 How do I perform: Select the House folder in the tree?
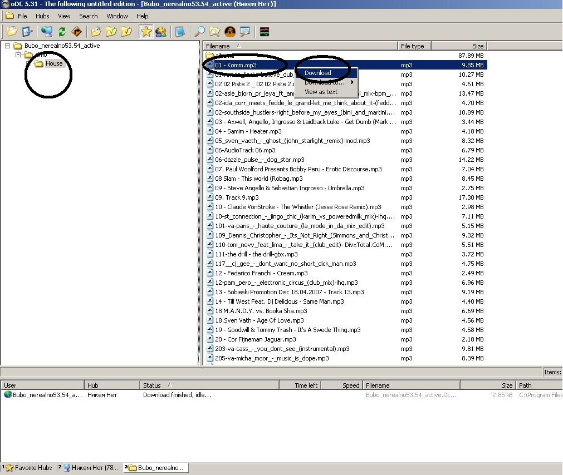[x=53, y=63]
